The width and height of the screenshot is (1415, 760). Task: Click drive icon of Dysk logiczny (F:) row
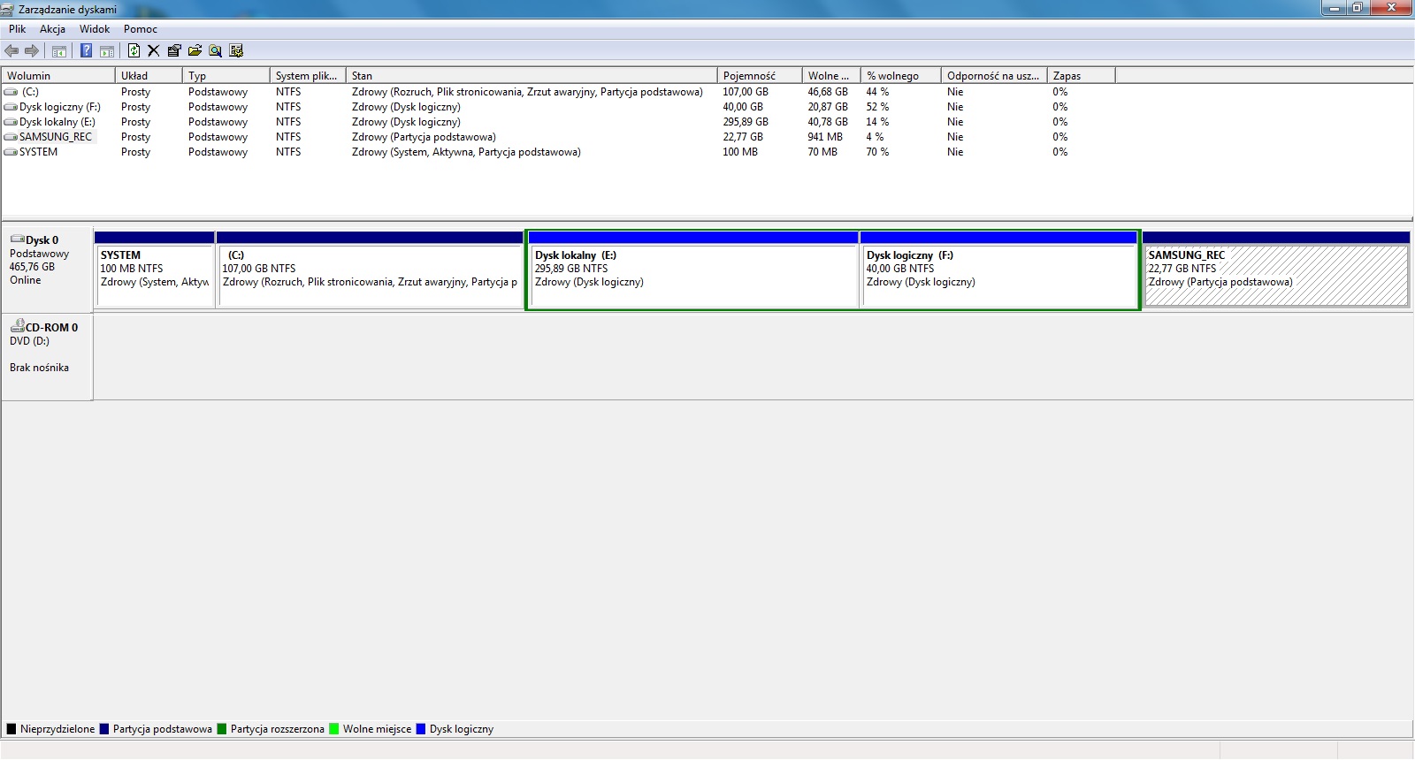pos(11,107)
